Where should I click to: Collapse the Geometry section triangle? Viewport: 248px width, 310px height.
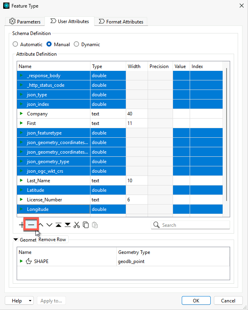15,240
